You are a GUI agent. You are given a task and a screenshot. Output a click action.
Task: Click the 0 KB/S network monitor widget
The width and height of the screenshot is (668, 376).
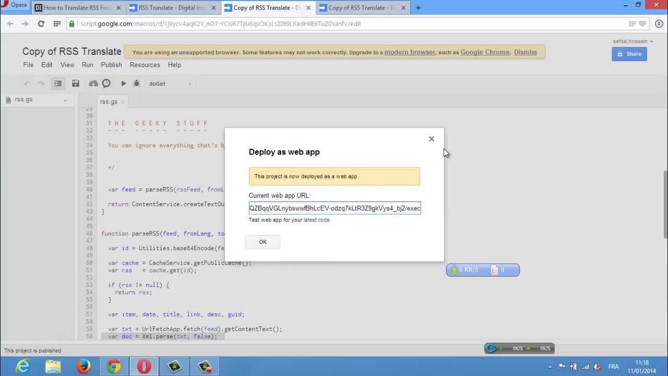tap(483, 270)
